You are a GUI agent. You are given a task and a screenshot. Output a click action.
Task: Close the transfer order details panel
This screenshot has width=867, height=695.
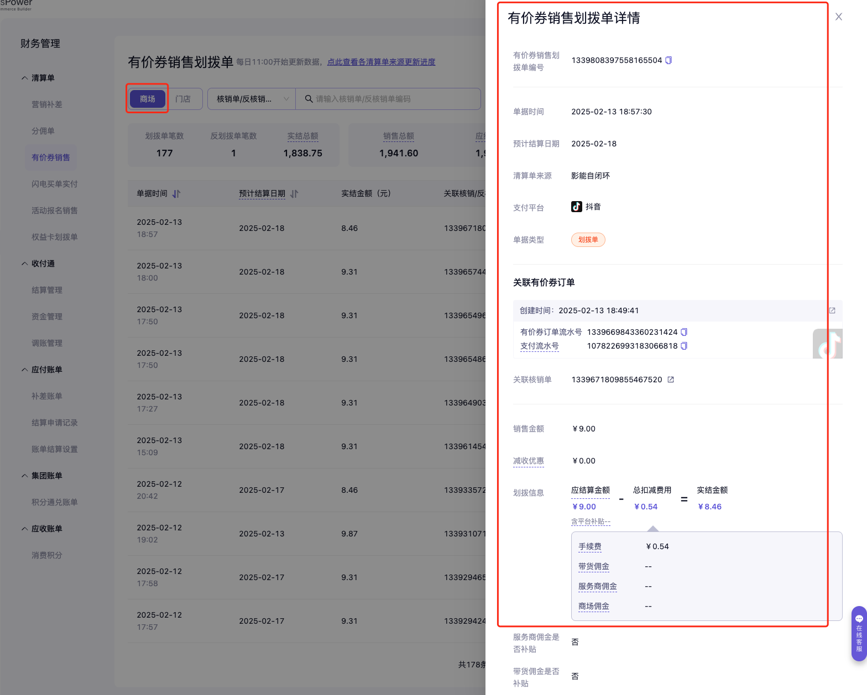(839, 17)
